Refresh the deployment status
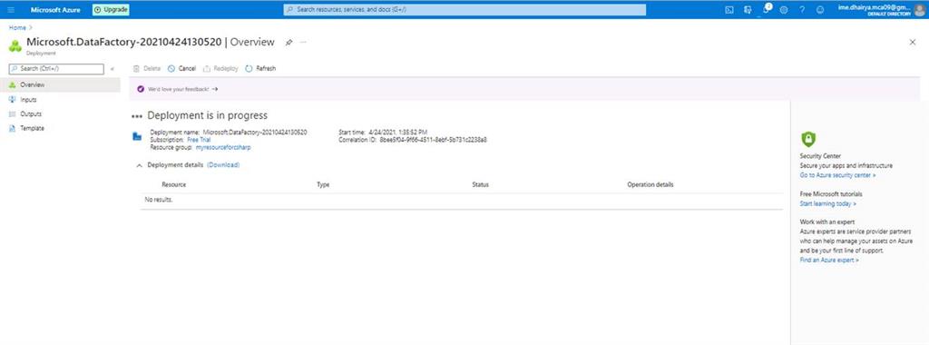This screenshot has width=929, height=345. pyautogui.click(x=260, y=69)
